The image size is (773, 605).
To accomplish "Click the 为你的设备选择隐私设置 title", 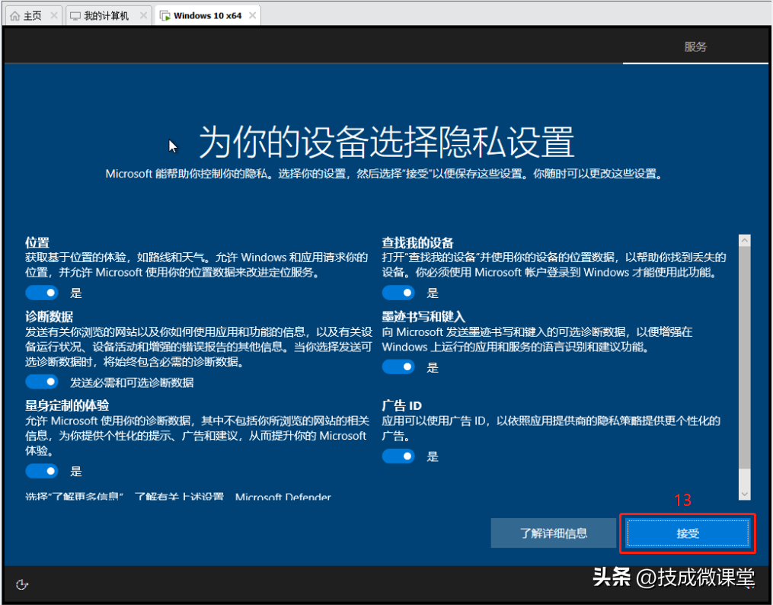I will pos(387,142).
